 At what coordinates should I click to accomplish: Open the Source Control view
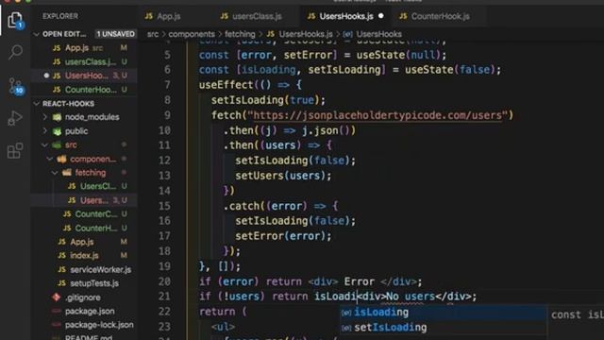pyautogui.click(x=16, y=86)
